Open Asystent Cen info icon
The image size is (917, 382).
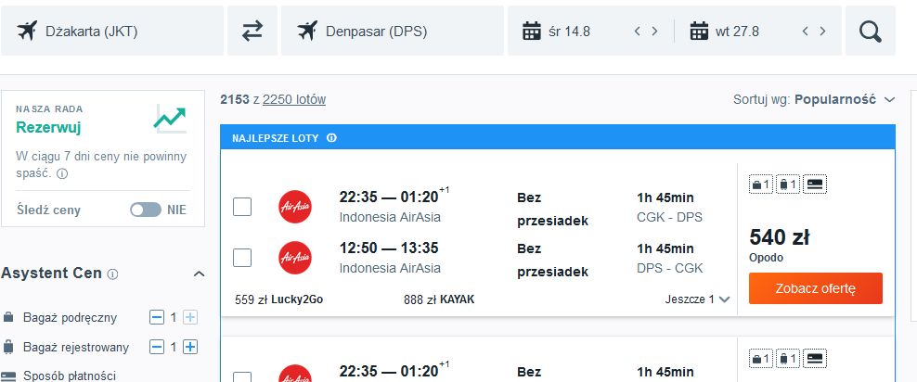pyautogui.click(x=113, y=274)
